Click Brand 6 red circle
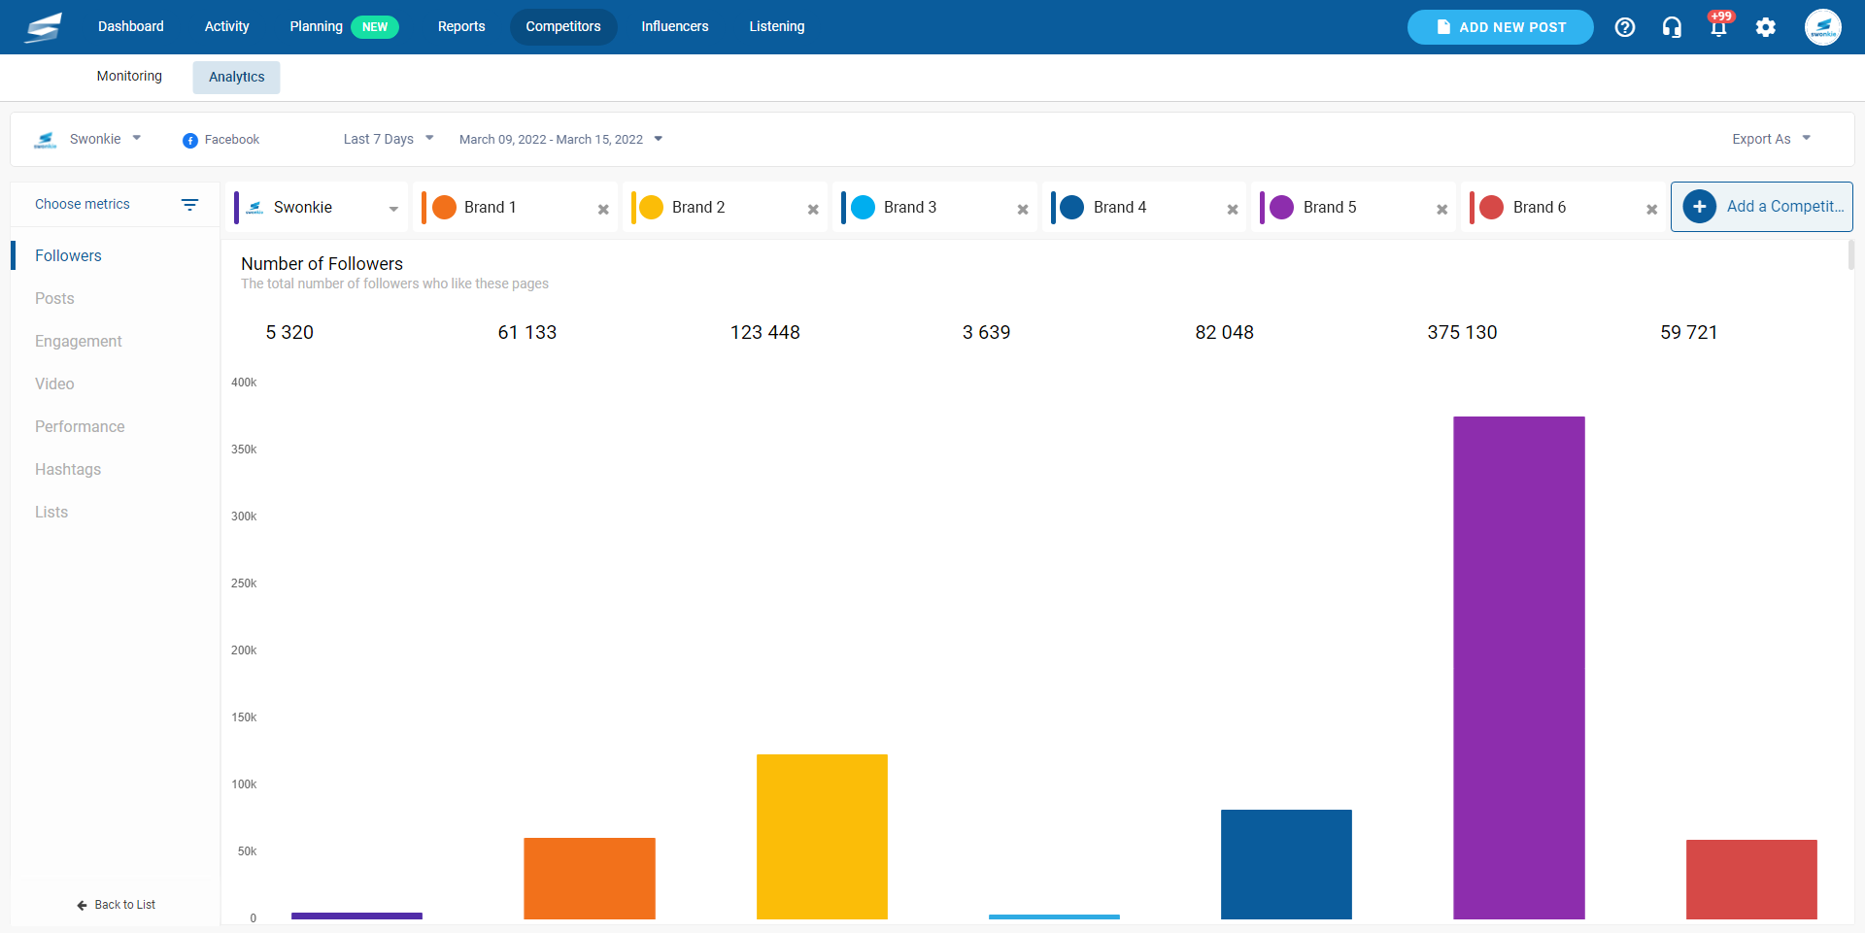Image resolution: width=1865 pixels, height=933 pixels. click(1492, 208)
